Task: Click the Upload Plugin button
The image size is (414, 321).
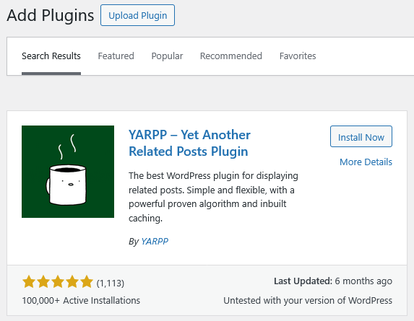Action: point(137,15)
